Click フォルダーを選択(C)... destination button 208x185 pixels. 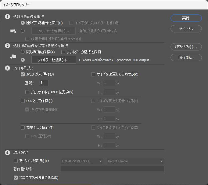[54, 60]
